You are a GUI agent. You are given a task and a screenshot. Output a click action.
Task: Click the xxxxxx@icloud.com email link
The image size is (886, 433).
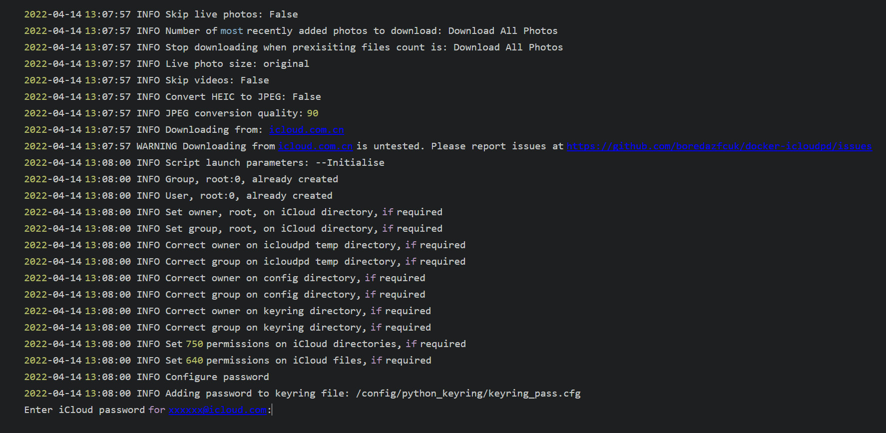218,410
